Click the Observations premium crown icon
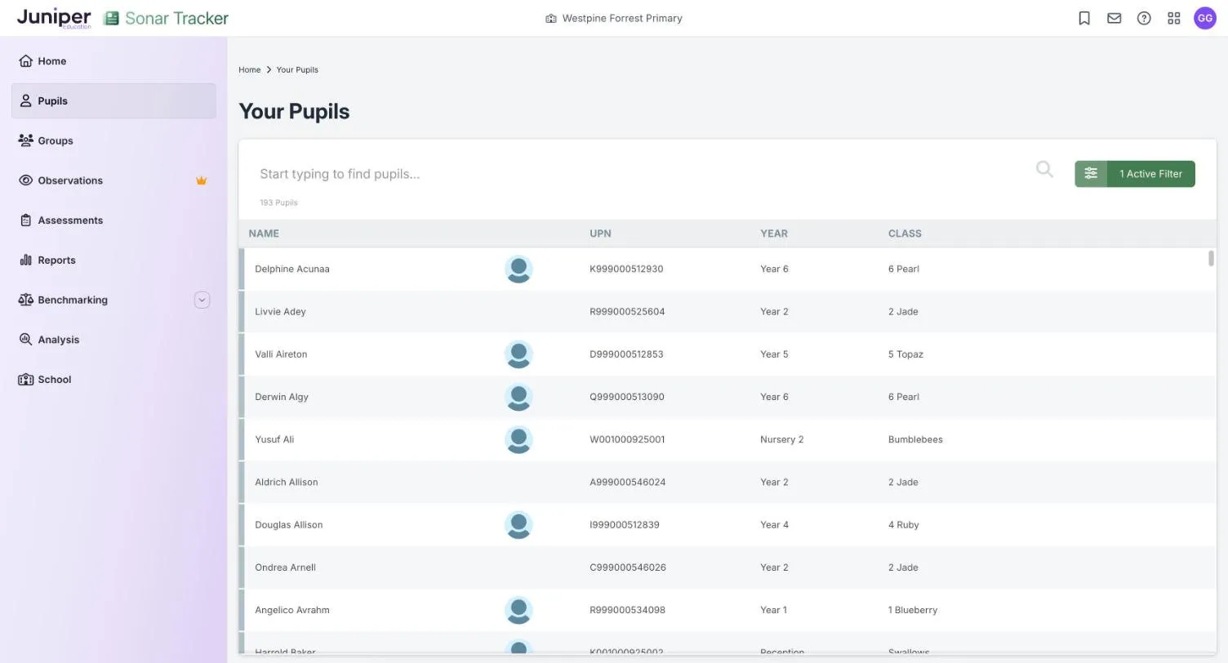This screenshot has width=1228, height=663. tap(202, 180)
